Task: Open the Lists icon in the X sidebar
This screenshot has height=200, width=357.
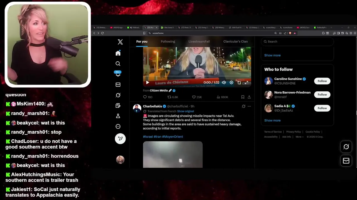Action: tap(118, 106)
